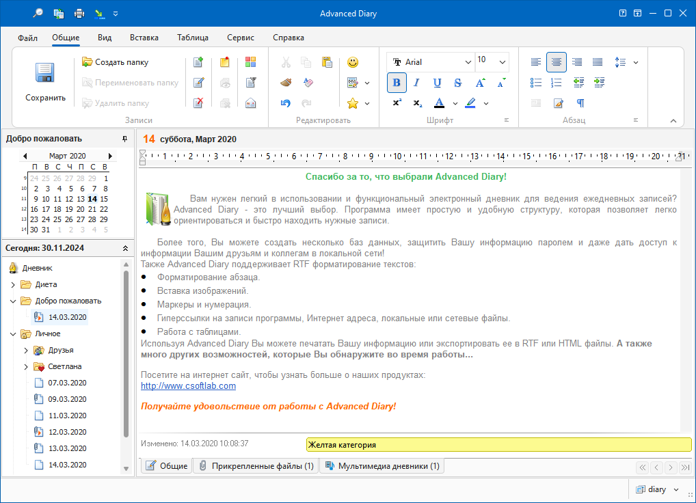Click the printer icon in title bar
696x503 pixels.
click(79, 13)
